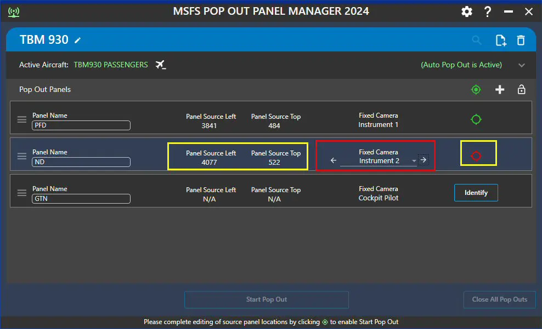
Task: Open the help question mark icon
Action: [487, 11]
